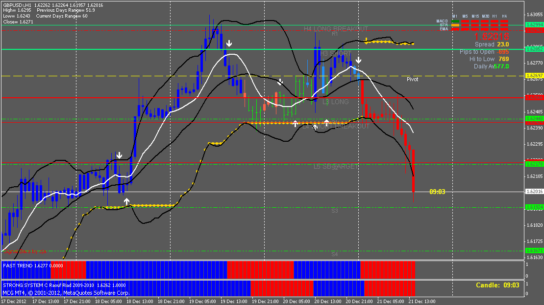Click the Pips to Open value -695
The image size is (544, 305).
(x=503, y=52)
